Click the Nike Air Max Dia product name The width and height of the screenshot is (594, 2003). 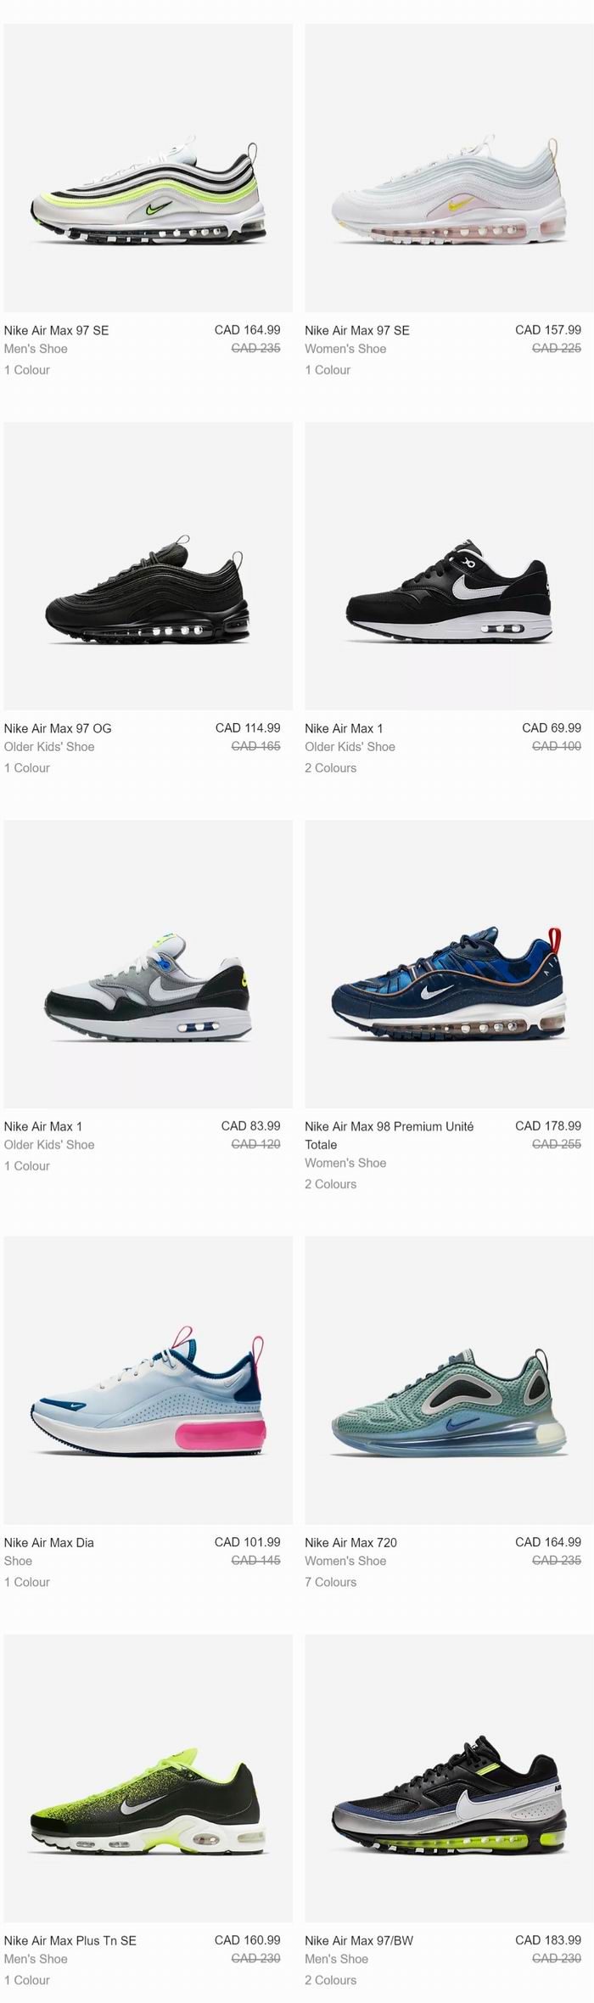(x=49, y=1543)
